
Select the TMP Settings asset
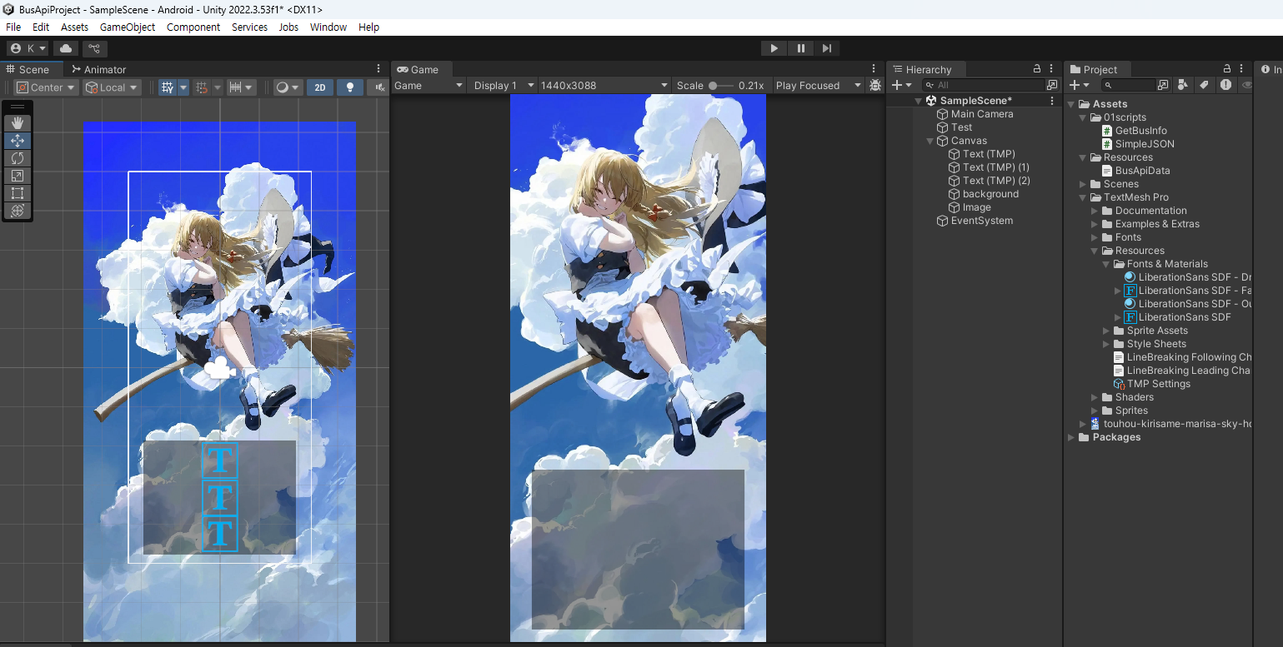pos(1151,384)
